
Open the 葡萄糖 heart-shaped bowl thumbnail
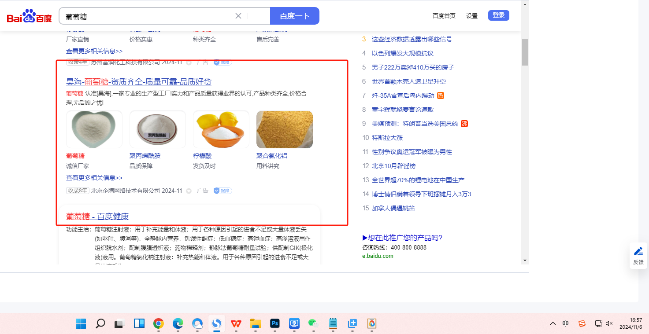click(x=94, y=129)
